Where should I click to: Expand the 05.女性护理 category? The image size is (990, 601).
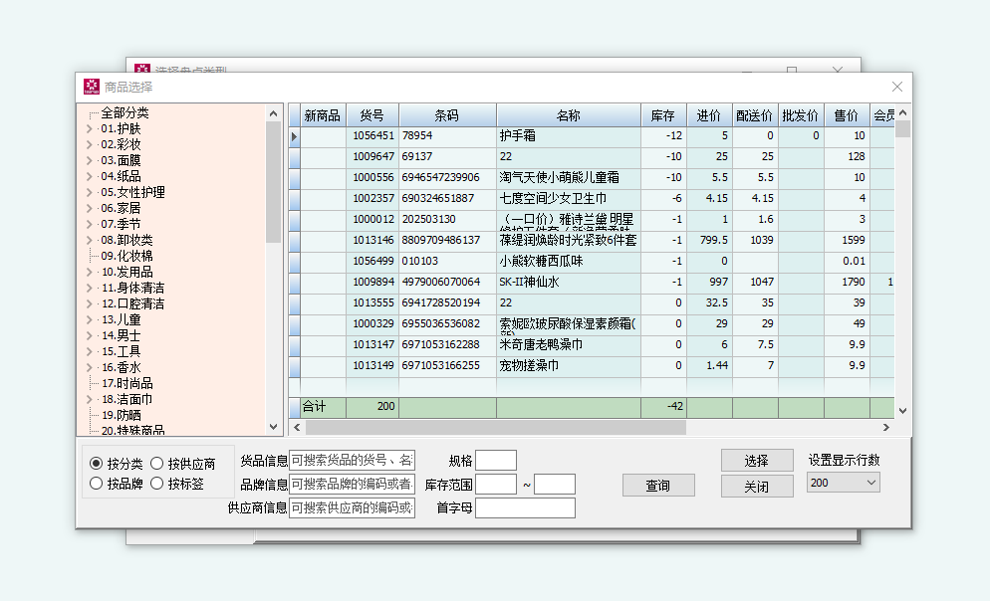coord(89,192)
